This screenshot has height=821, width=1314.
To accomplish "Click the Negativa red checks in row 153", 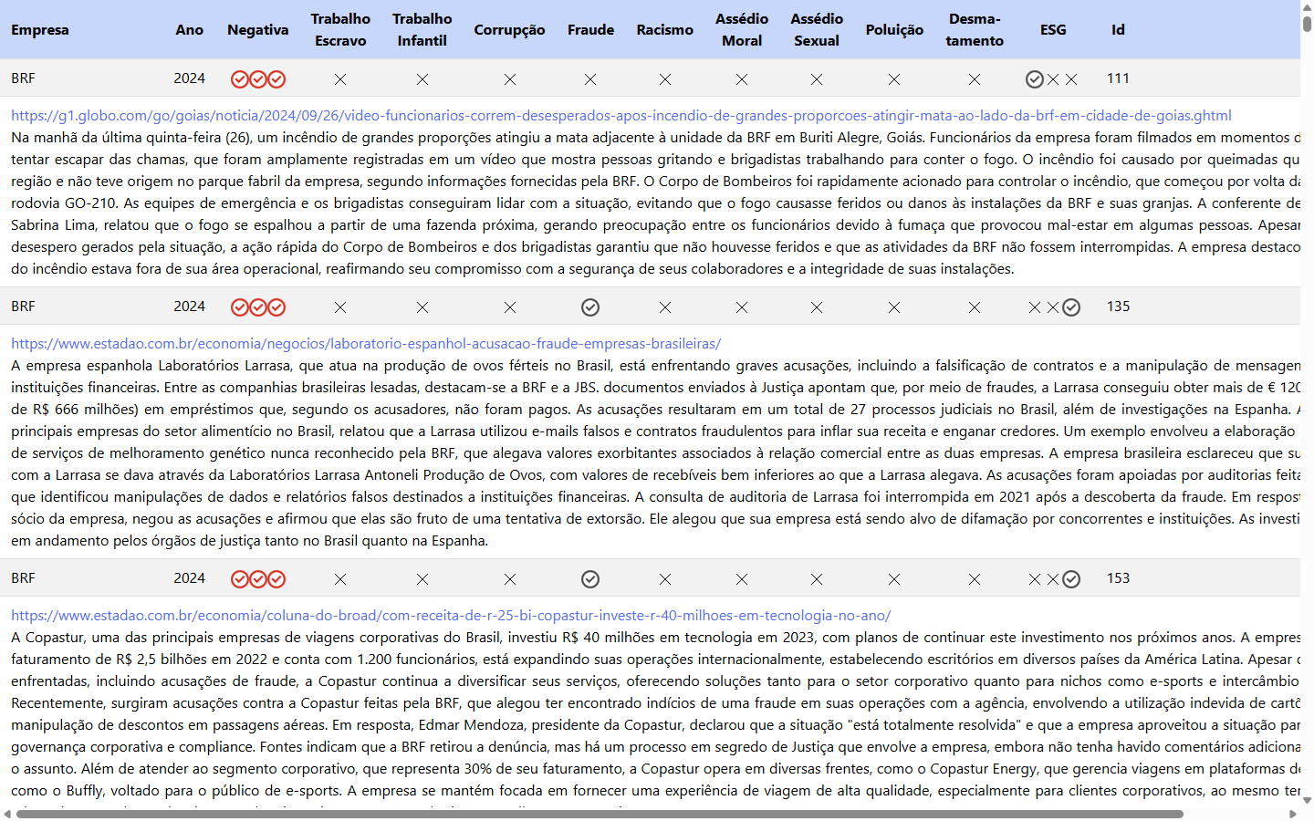I will [258, 579].
